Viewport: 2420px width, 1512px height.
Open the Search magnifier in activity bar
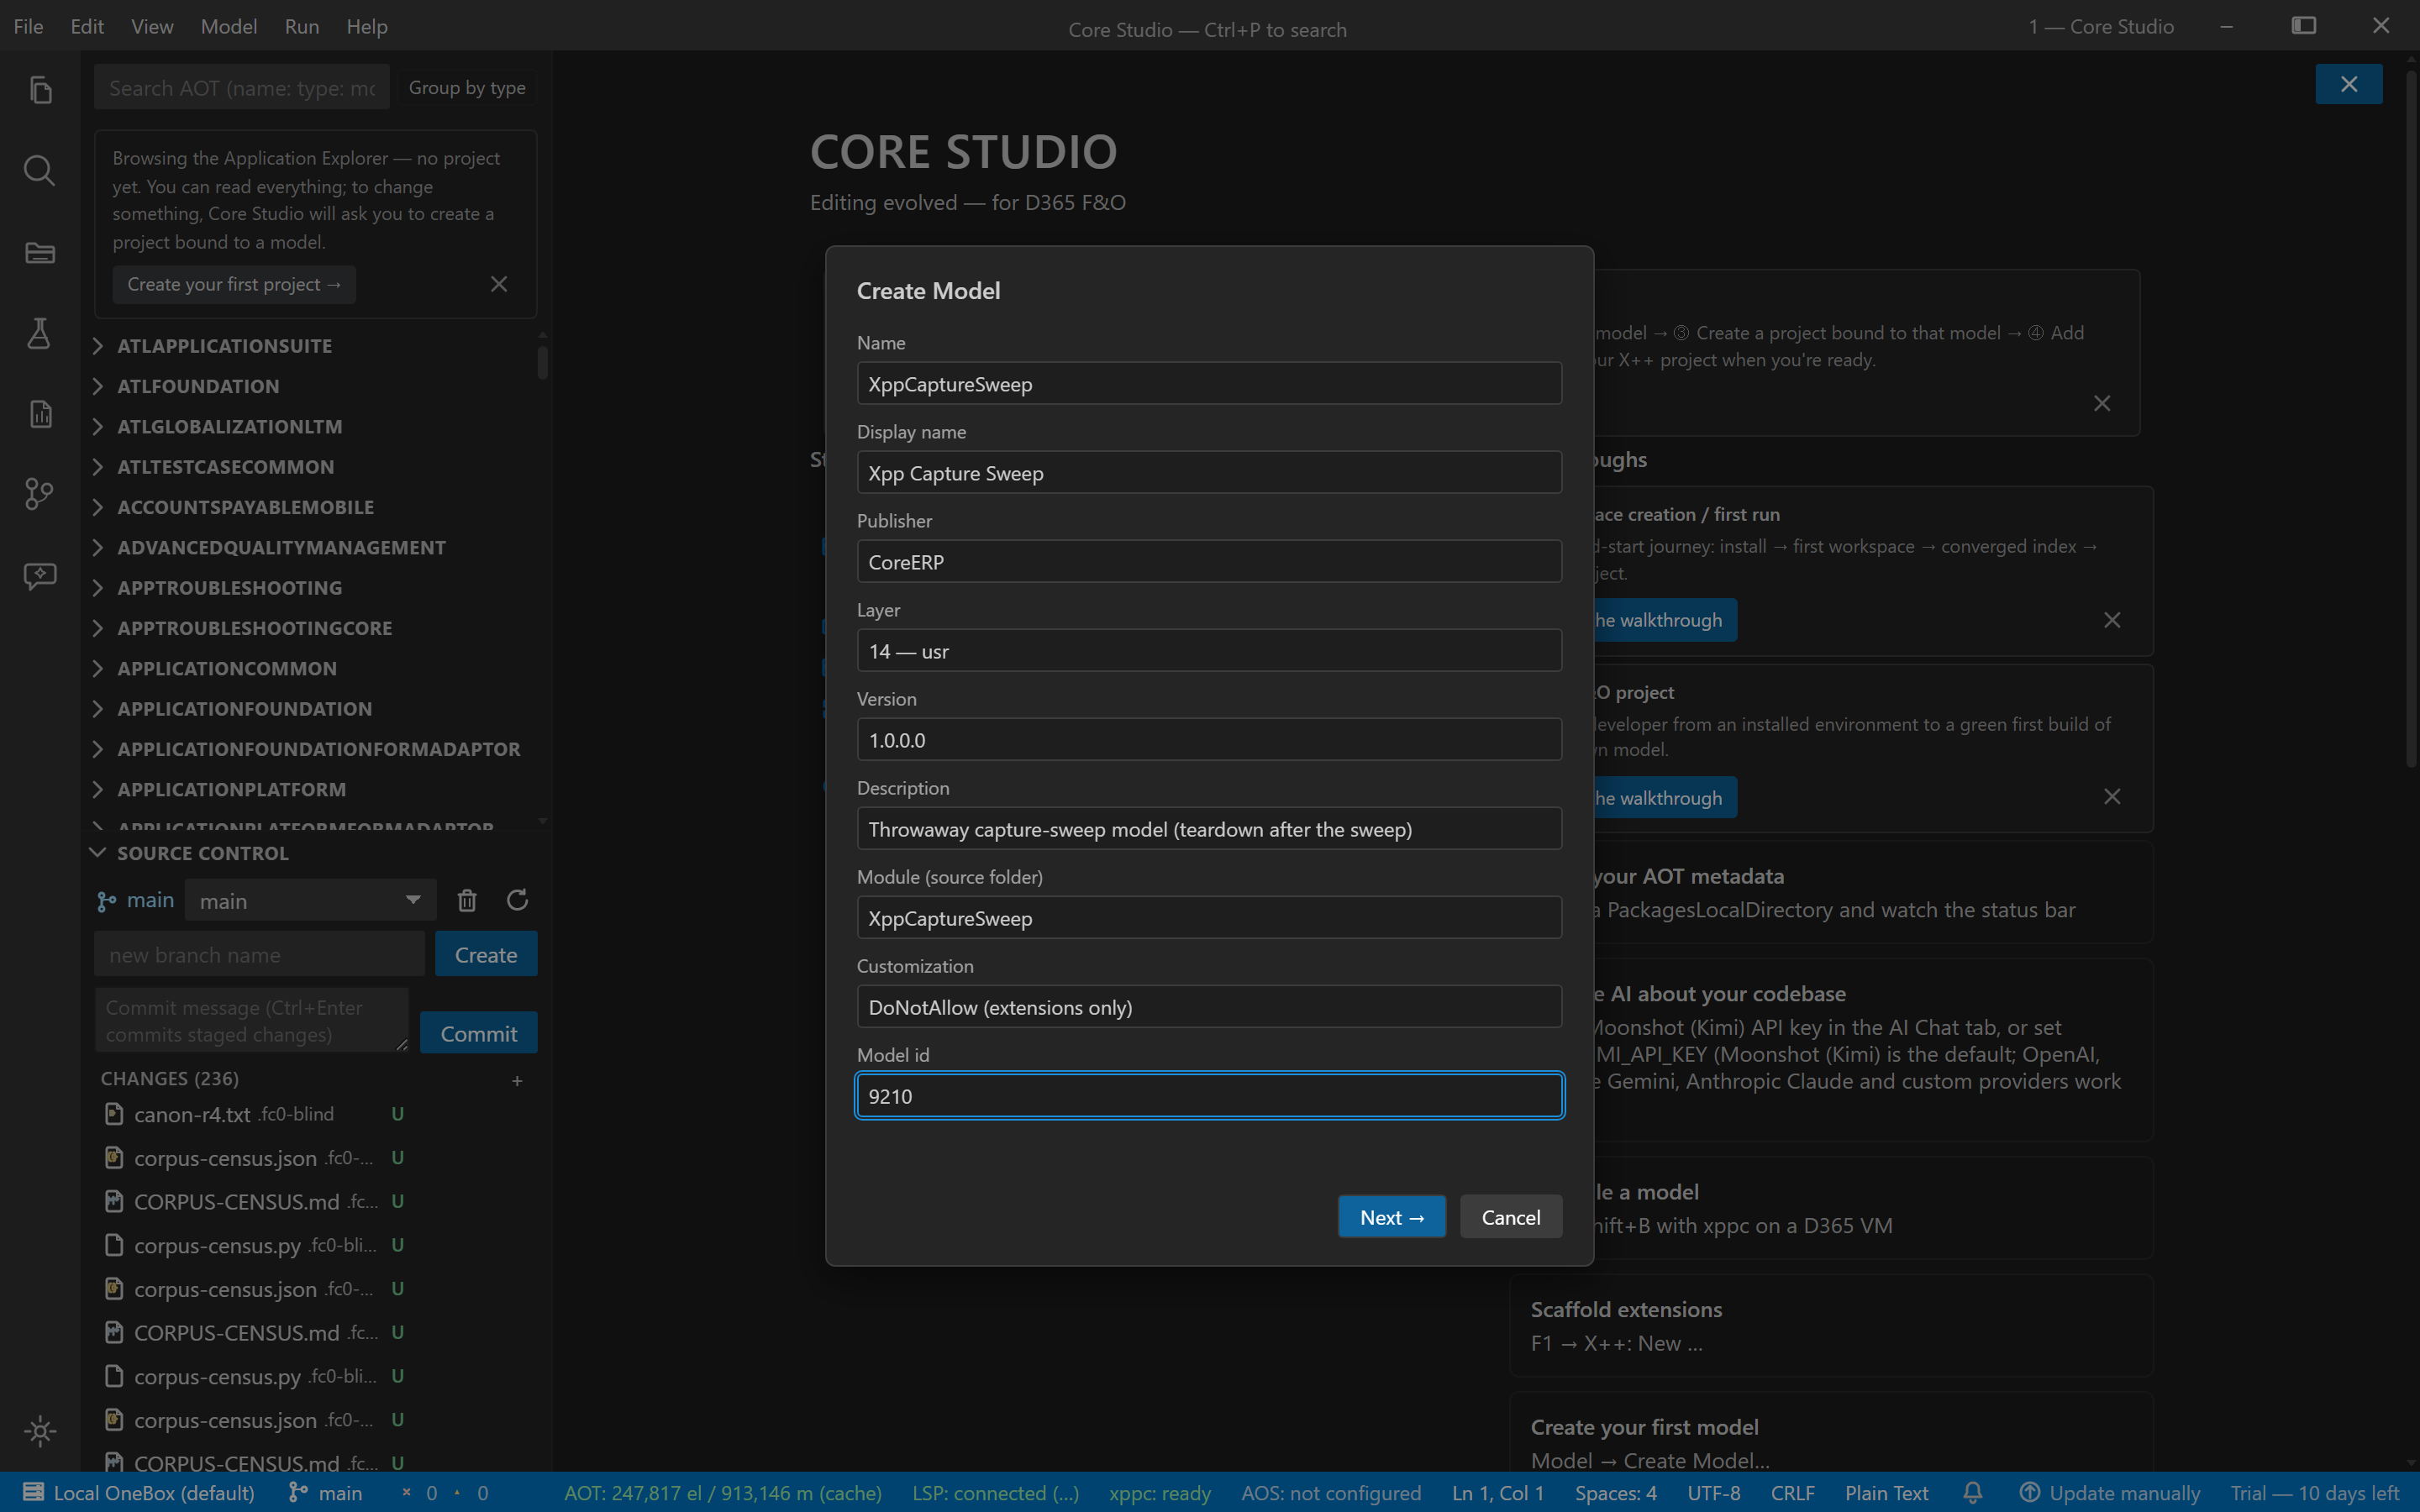pos(40,171)
